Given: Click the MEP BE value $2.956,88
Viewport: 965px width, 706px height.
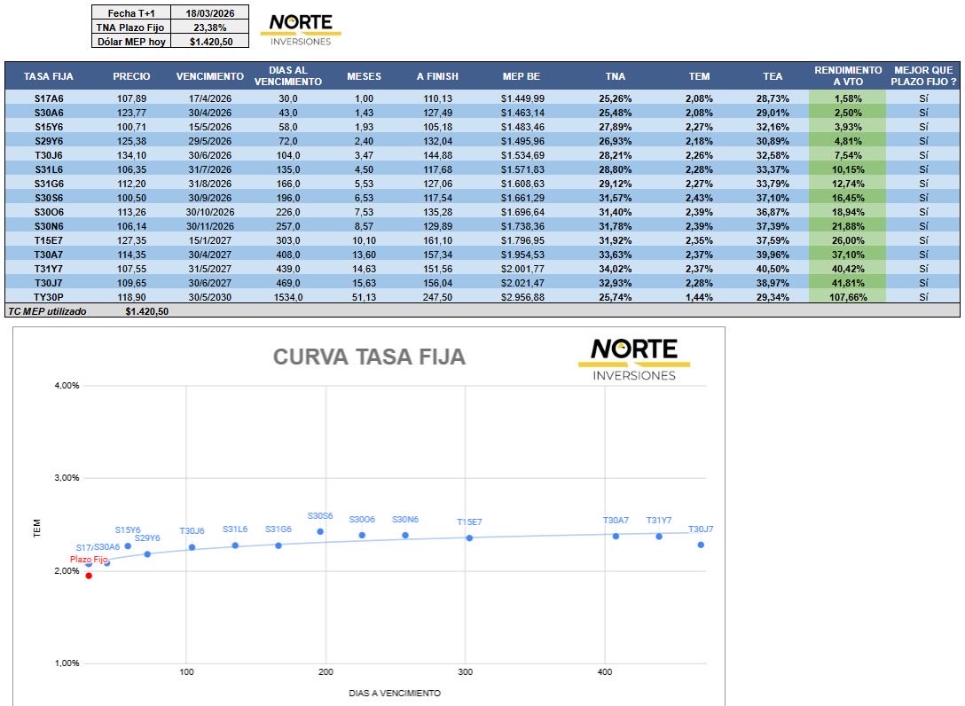Looking at the screenshot, I should pyautogui.click(x=522, y=297).
